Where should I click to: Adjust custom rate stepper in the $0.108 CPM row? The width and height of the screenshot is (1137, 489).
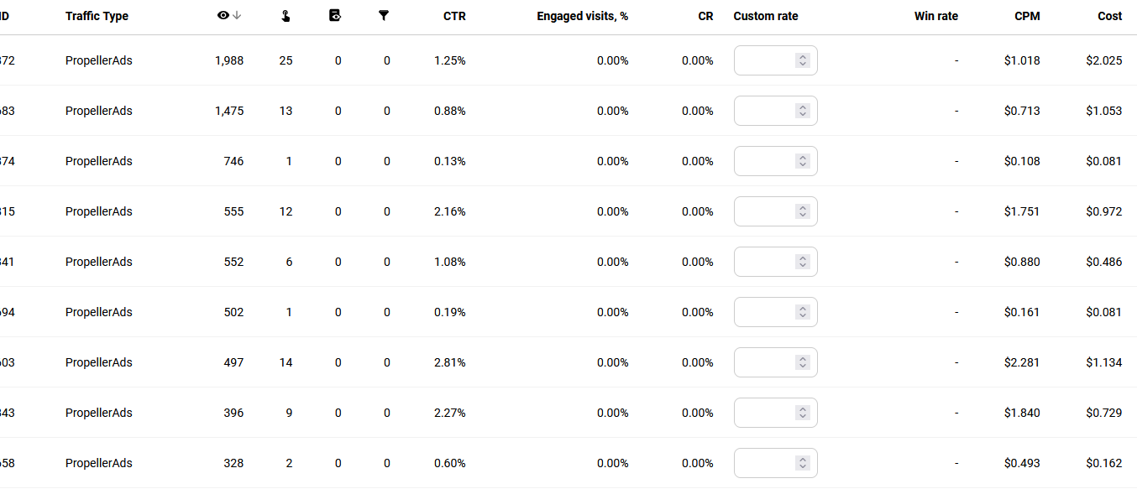[803, 161]
